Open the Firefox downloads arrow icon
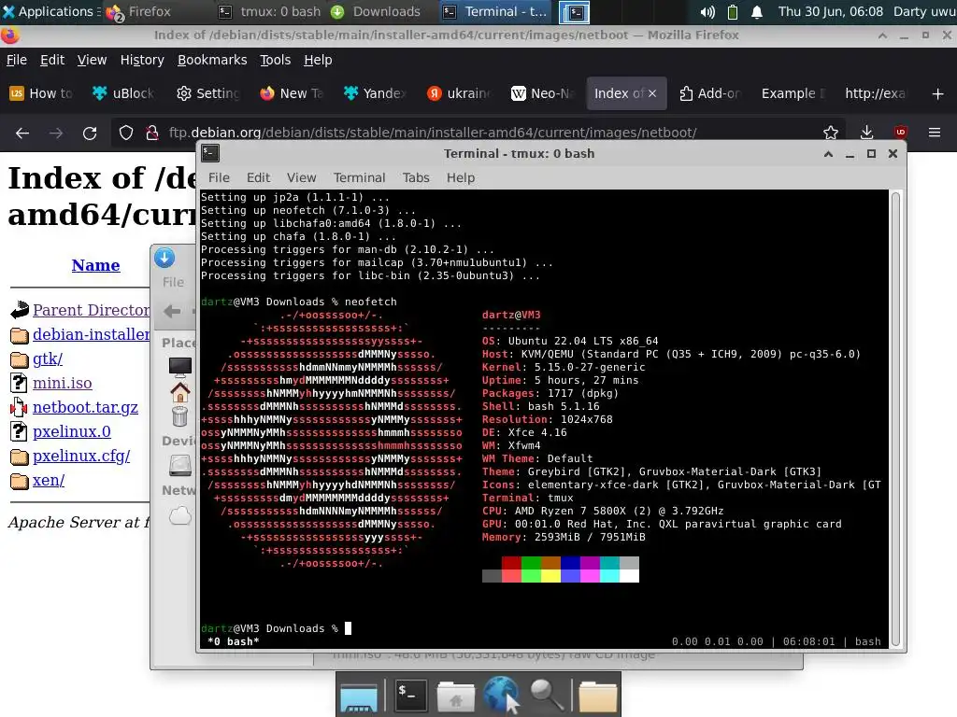 866,133
